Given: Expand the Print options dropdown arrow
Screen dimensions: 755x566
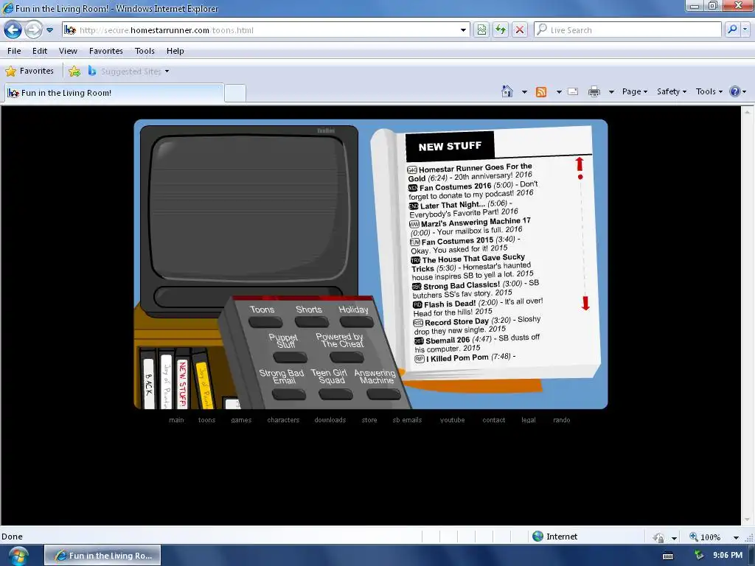Looking at the screenshot, I should (x=611, y=91).
